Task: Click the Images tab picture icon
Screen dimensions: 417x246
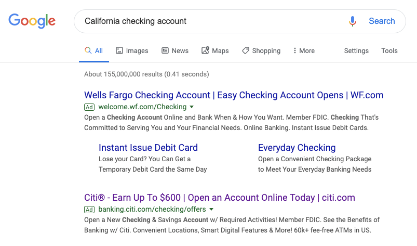Action: point(119,50)
